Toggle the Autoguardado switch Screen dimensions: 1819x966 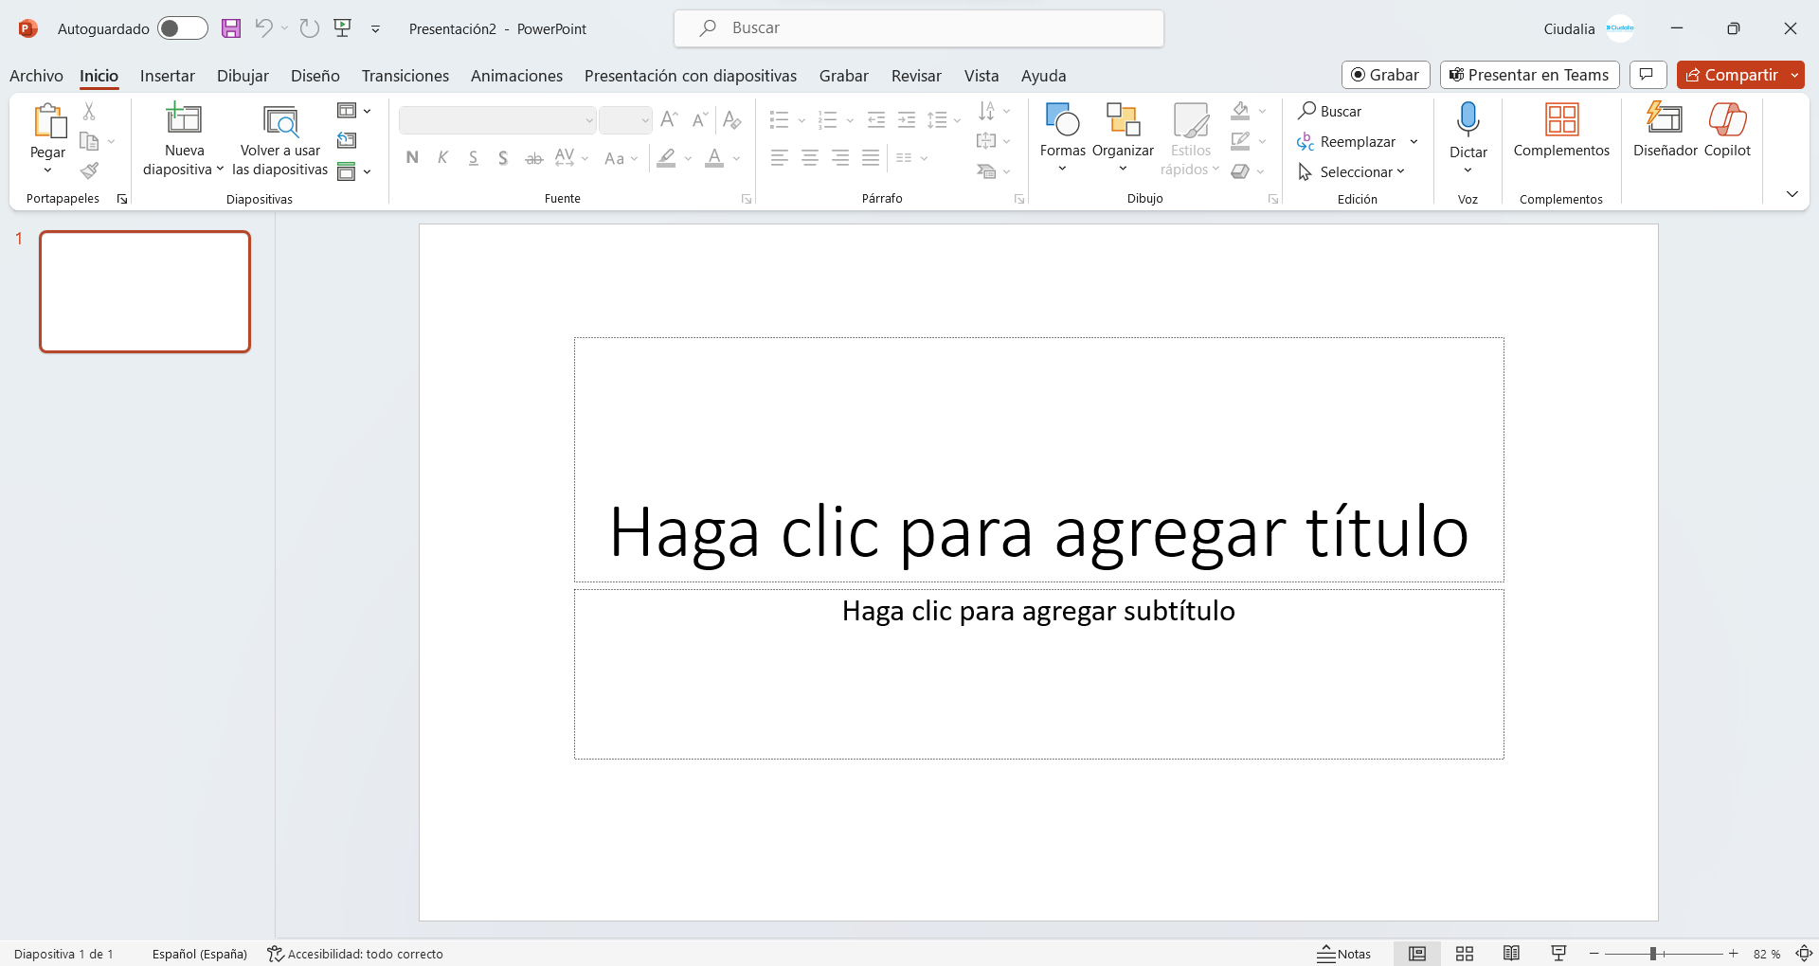(x=183, y=28)
